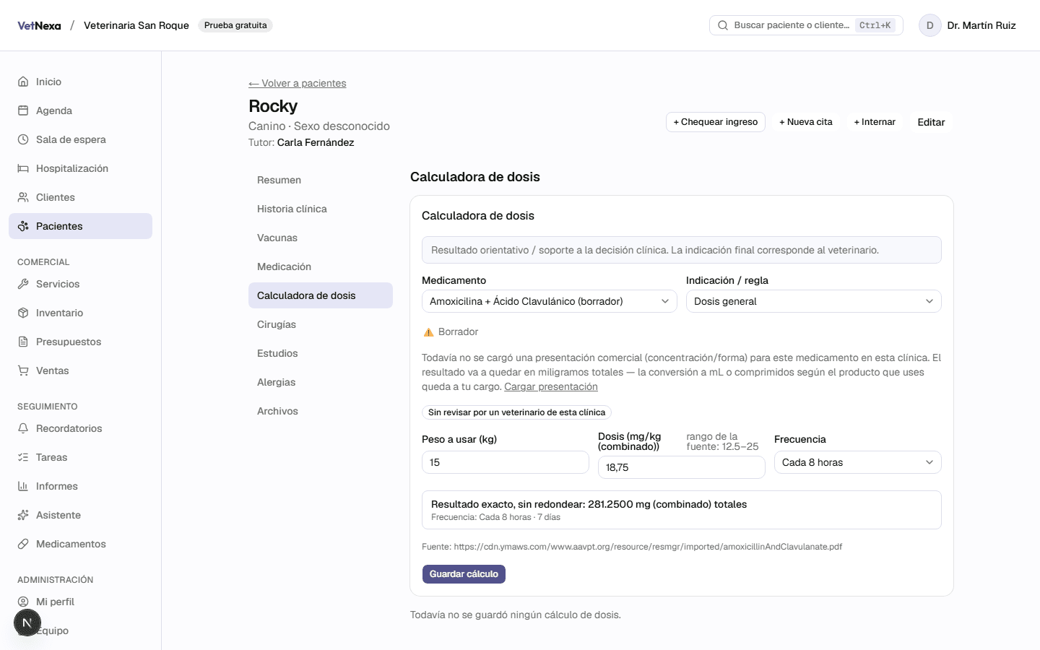
Task: Open the Dr. Martín Ruiz user menu
Action: click(x=968, y=25)
